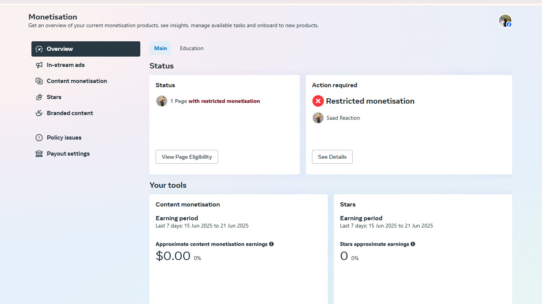Image resolution: width=542 pixels, height=304 pixels.
Task: Click Action required card heading
Action: (335, 85)
